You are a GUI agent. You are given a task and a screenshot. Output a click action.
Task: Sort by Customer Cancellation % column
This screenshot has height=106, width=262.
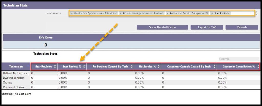[238, 67]
